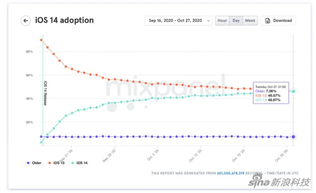Click the download file icon
Screen dimensions: 316x193
click(x=268, y=21)
